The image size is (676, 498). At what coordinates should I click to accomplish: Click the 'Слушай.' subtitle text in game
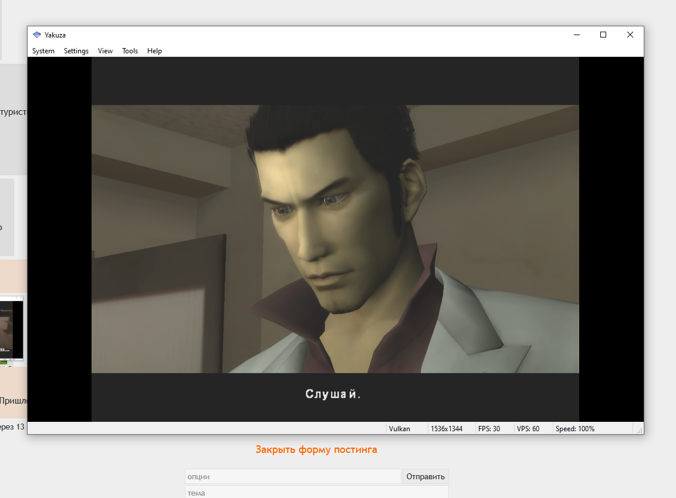click(332, 394)
